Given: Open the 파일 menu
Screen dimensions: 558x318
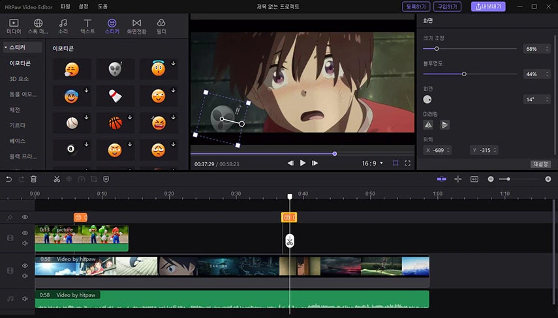Looking at the screenshot, I should coord(65,7).
